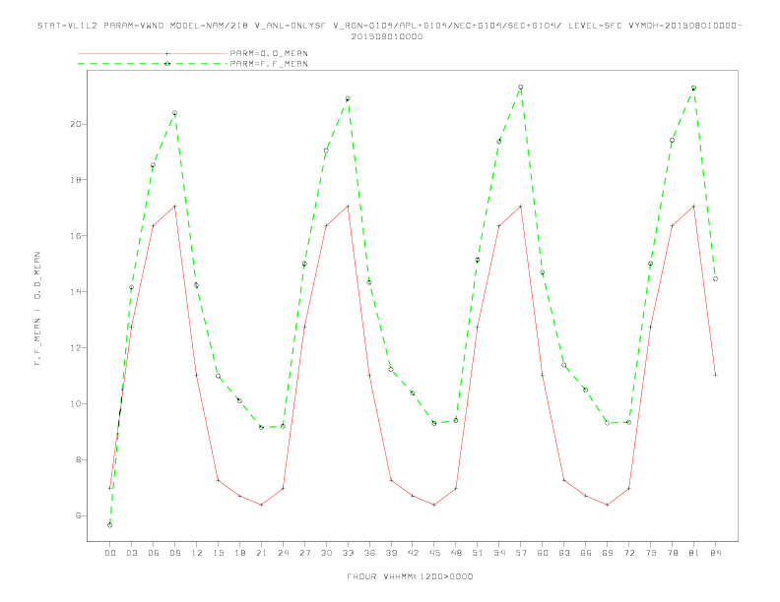
Task: Click x-axis tick label 75
Action: 651,553
